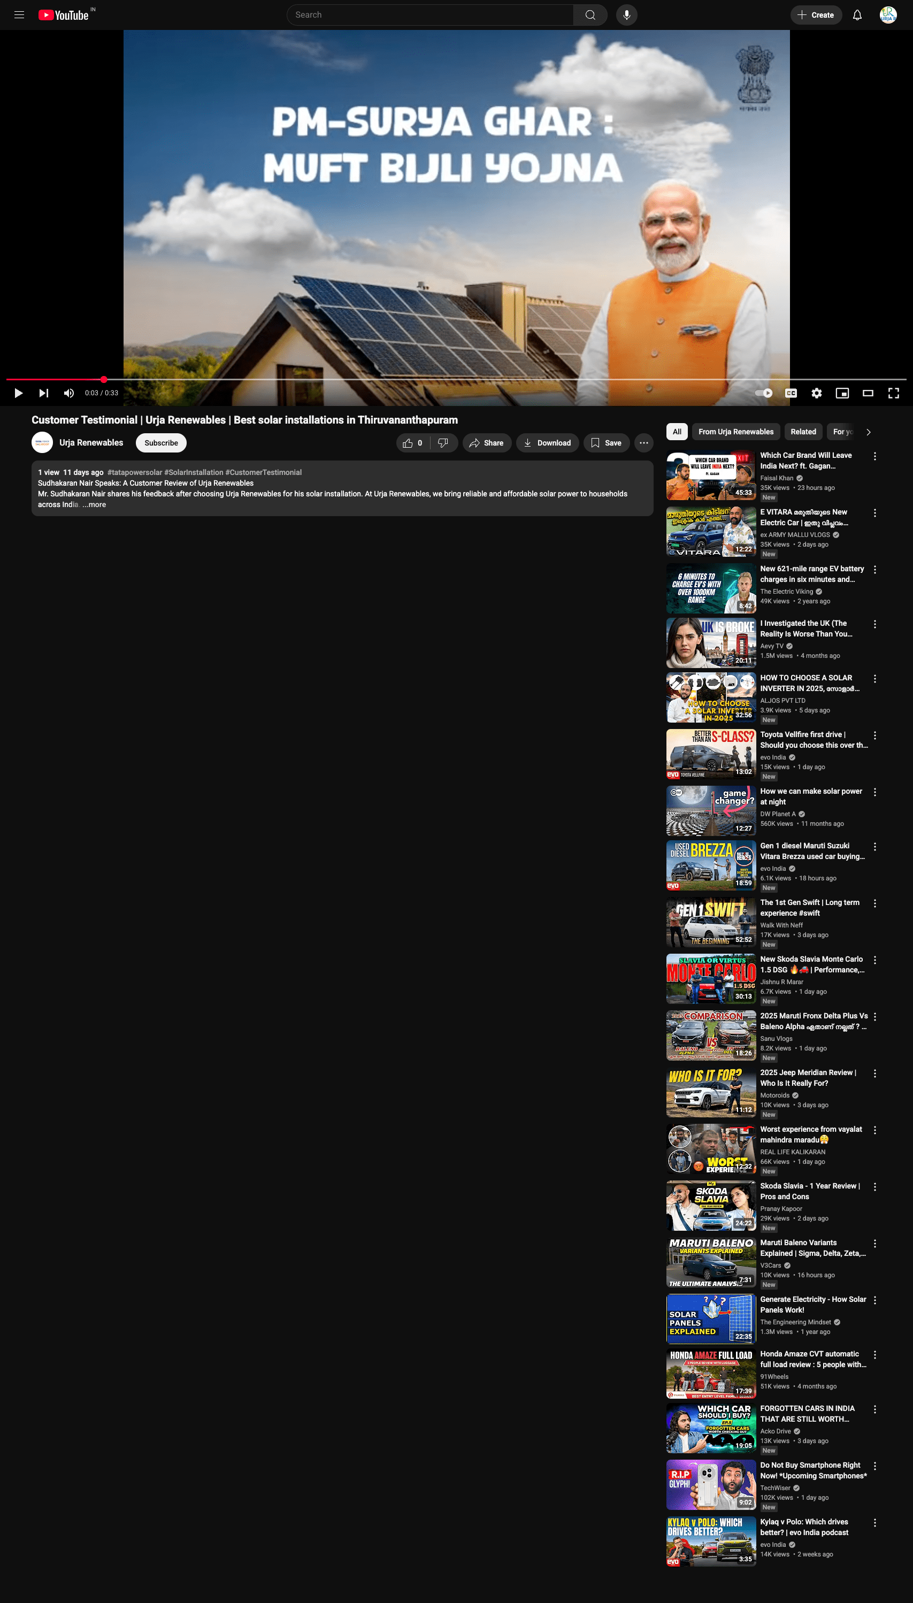
Task: Open menu for New 621-mile range EV battery
Action: (874, 570)
